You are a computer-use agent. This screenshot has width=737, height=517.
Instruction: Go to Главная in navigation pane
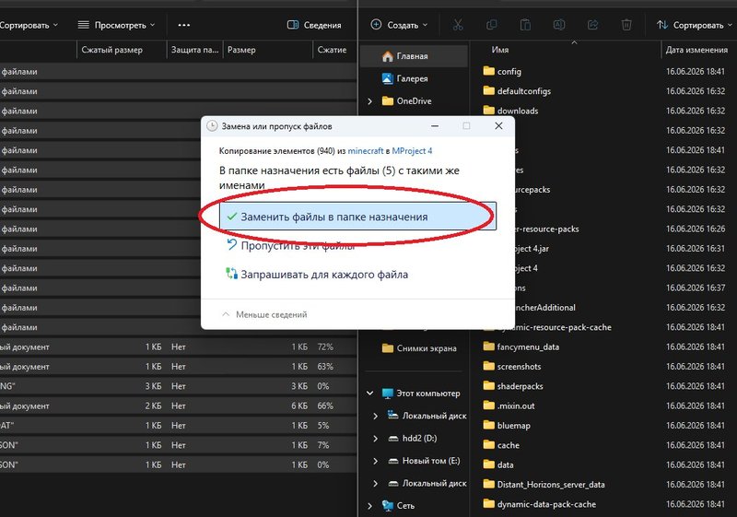[414, 56]
